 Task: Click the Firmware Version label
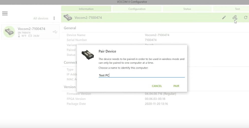click(x=79, y=94)
